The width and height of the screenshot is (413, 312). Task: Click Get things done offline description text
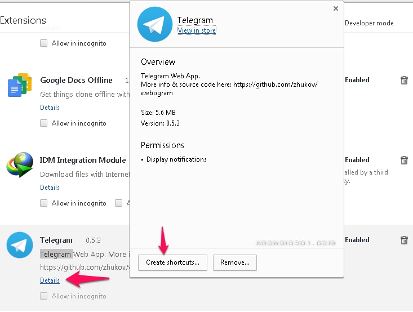85,94
